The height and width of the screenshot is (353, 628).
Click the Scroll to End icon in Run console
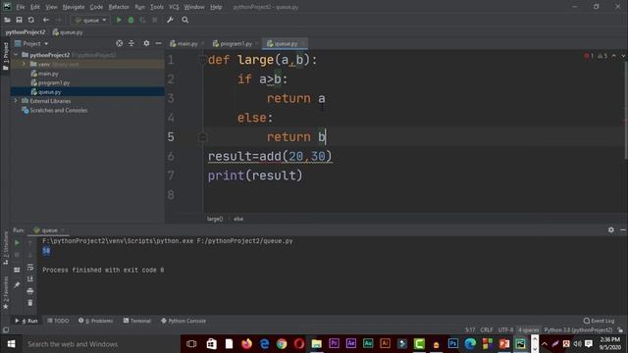coord(30,278)
